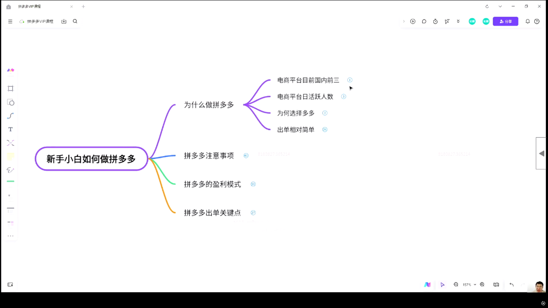Click the purple 分享 share button
Screen dimensions: 548x308
coord(505,21)
